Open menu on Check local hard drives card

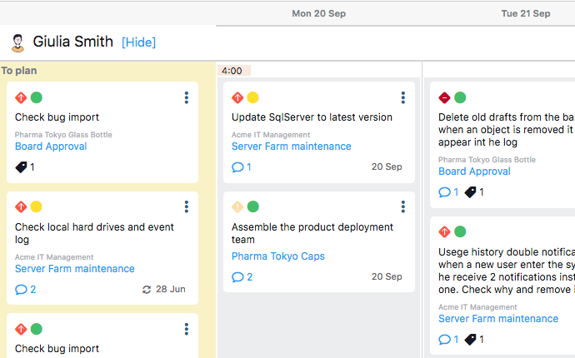pos(187,207)
